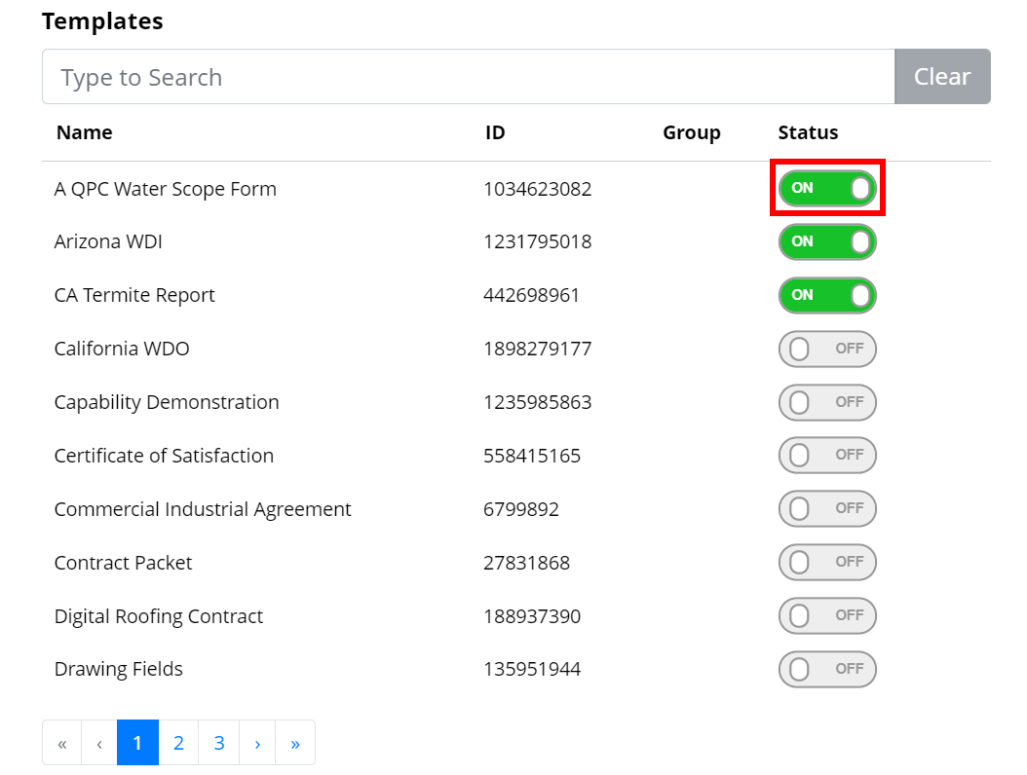Toggle Commercial Industrial Agreement status on
Viewport: 1027px width, 775px height.
coord(827,508)
